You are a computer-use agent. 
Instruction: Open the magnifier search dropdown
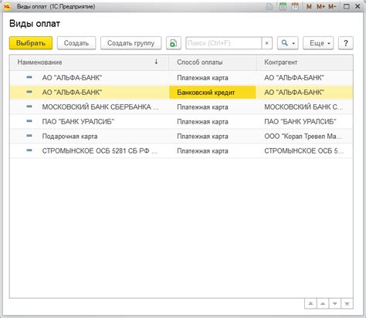(288, 43)
